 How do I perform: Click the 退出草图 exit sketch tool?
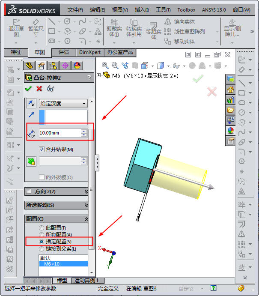click(x=16, y=27)
